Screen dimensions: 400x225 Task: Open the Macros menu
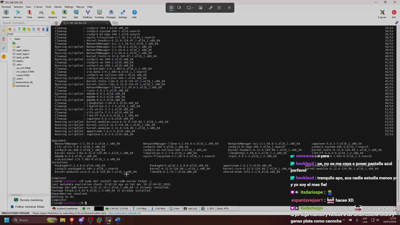coord(80,7)
